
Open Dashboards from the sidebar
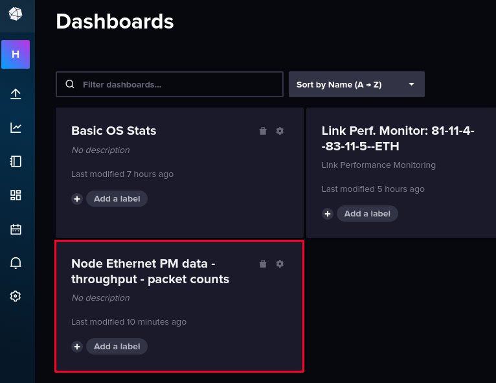pyautogui.click(x=16, y=195)
